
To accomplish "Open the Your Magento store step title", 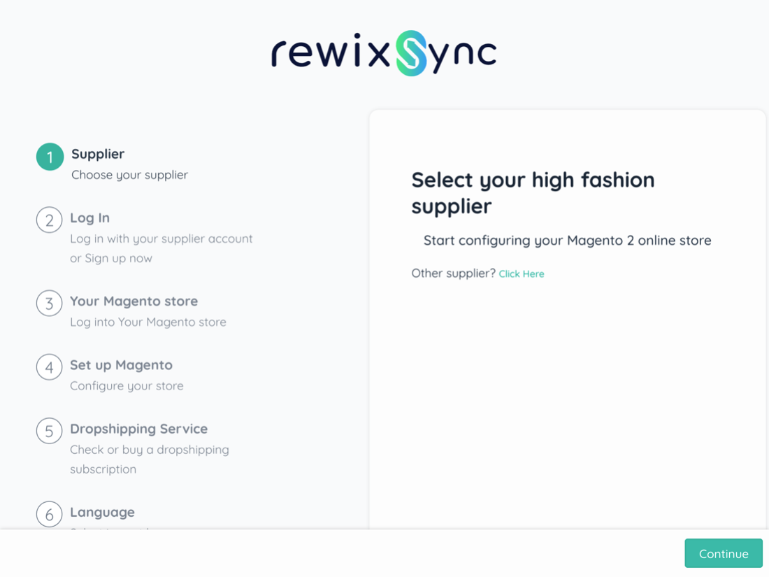I will (134, 301).
